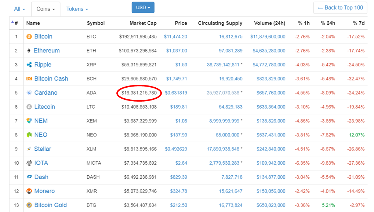This screenshot has width=374, height=212.
Task: Click the Bitcoin coin logo icon
Action: click(29, 36)
